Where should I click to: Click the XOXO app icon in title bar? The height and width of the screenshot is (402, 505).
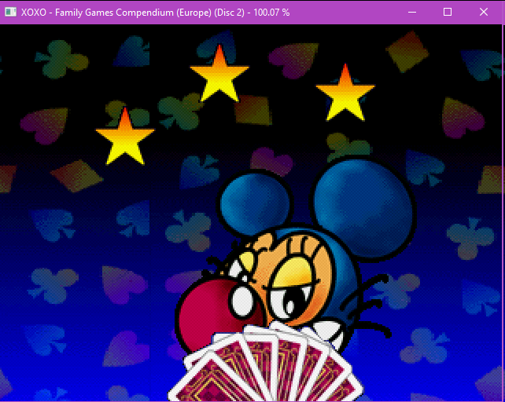click(10, 12)
